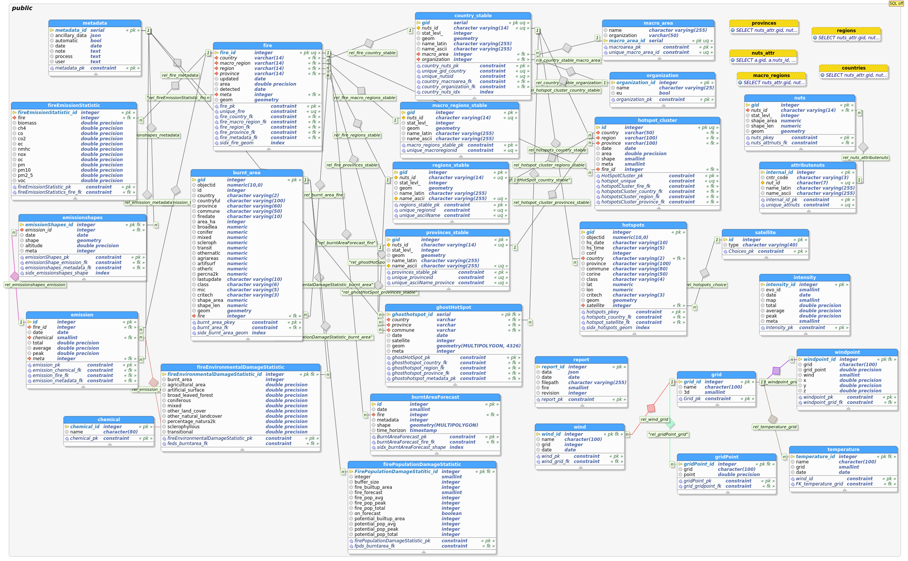The width and height of the screenshot is (908, 561).
Task: Select the evo_id column in intensity table
Action: (805, 290)
